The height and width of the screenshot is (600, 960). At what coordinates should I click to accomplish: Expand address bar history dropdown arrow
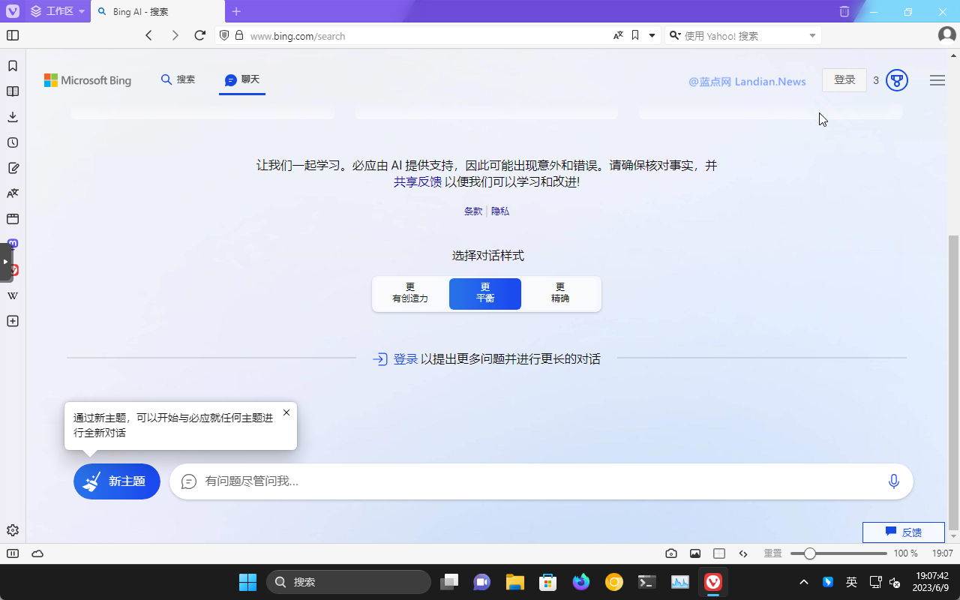(652, 35)
